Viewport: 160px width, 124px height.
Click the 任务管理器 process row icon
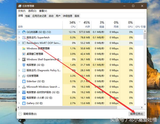(x=24, y=76)
